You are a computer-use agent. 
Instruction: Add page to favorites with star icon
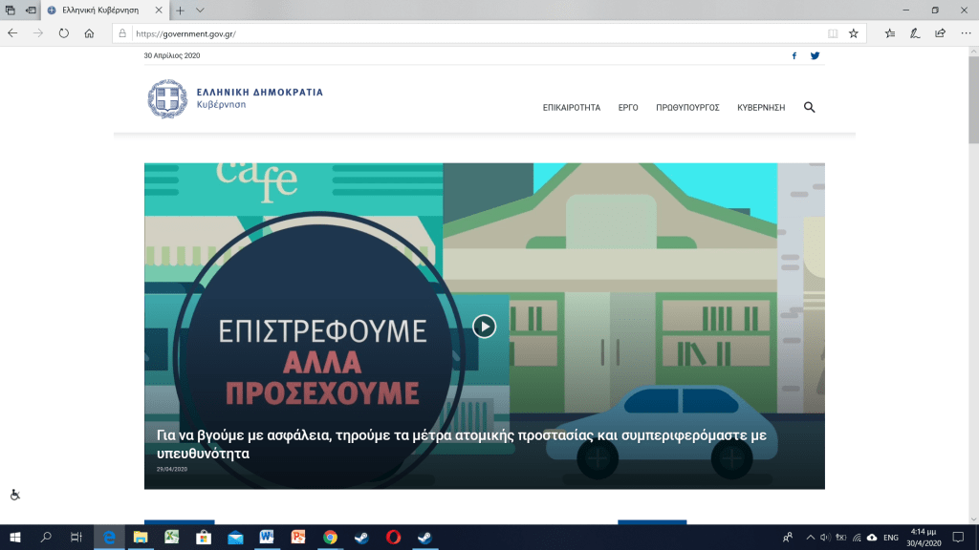854,32
